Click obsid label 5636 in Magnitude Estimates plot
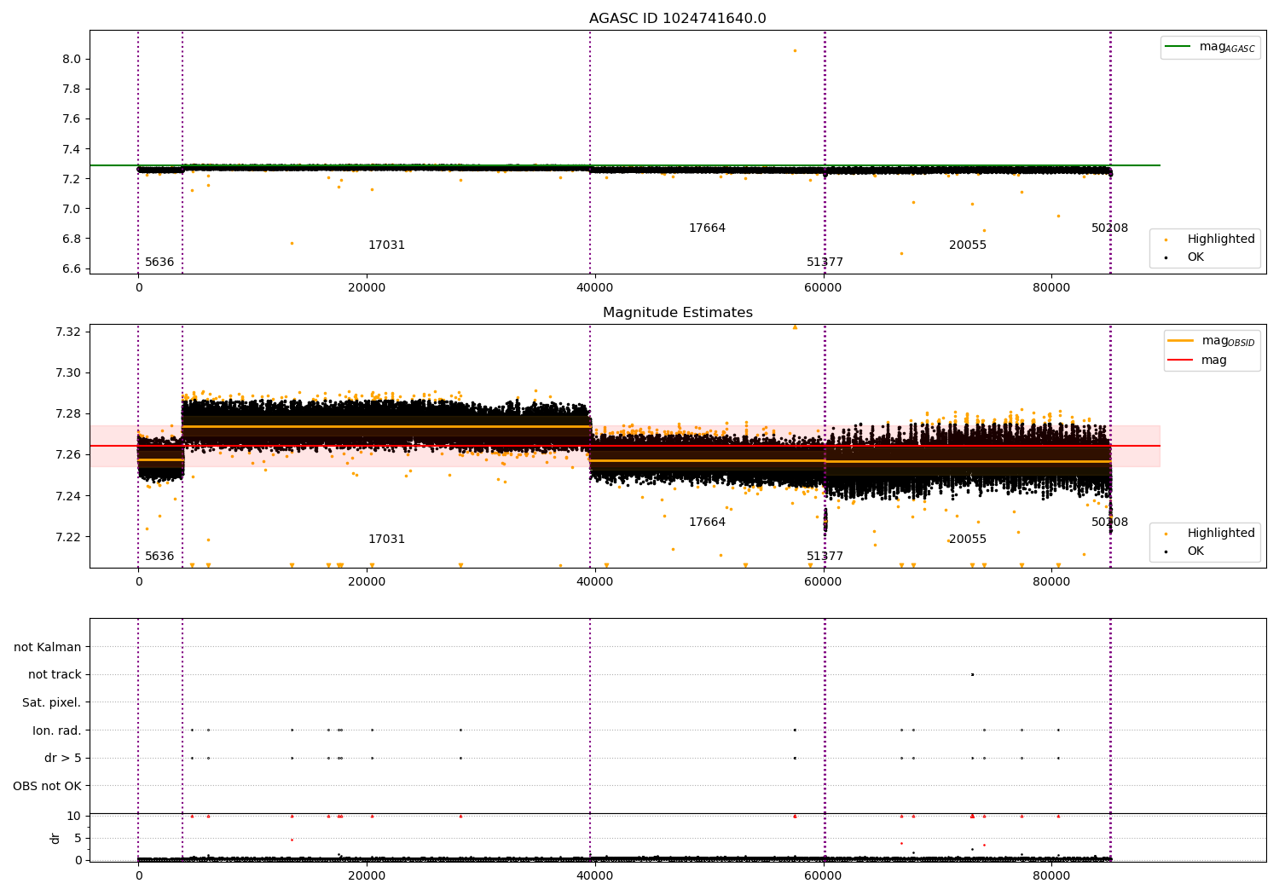The image size is (1279, 895). click(x=159, y=557)
